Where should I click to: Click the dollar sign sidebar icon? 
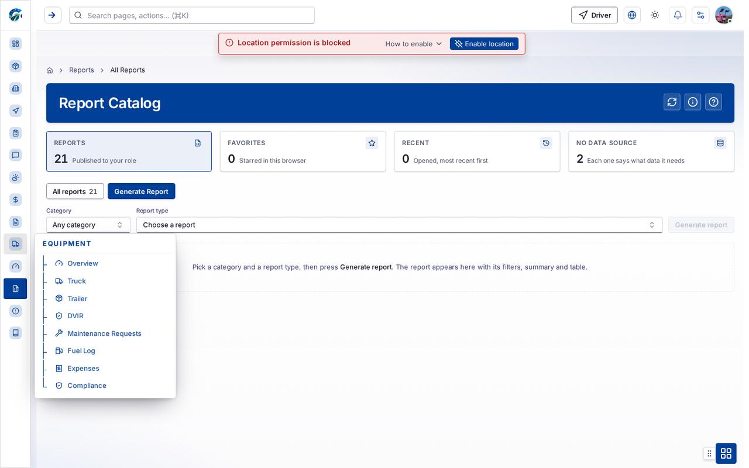tap(16, 199)
